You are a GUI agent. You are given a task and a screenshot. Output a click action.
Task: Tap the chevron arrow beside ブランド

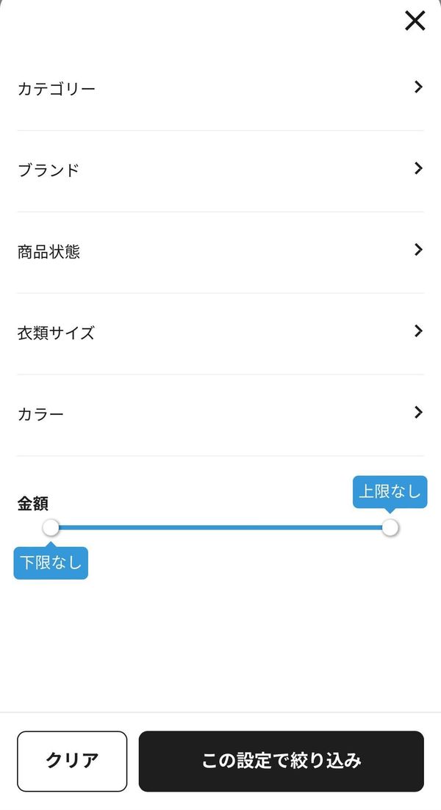click(418, 168)
